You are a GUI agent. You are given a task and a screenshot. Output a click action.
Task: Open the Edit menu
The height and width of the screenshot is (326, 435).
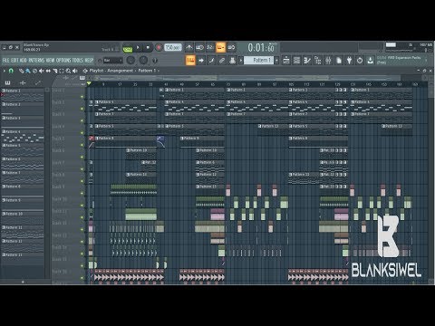(14, 61)
